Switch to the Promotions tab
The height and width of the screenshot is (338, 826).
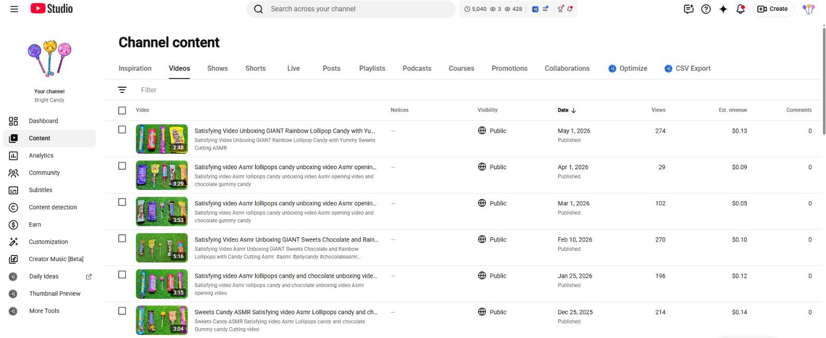click(x=510, y=68)
